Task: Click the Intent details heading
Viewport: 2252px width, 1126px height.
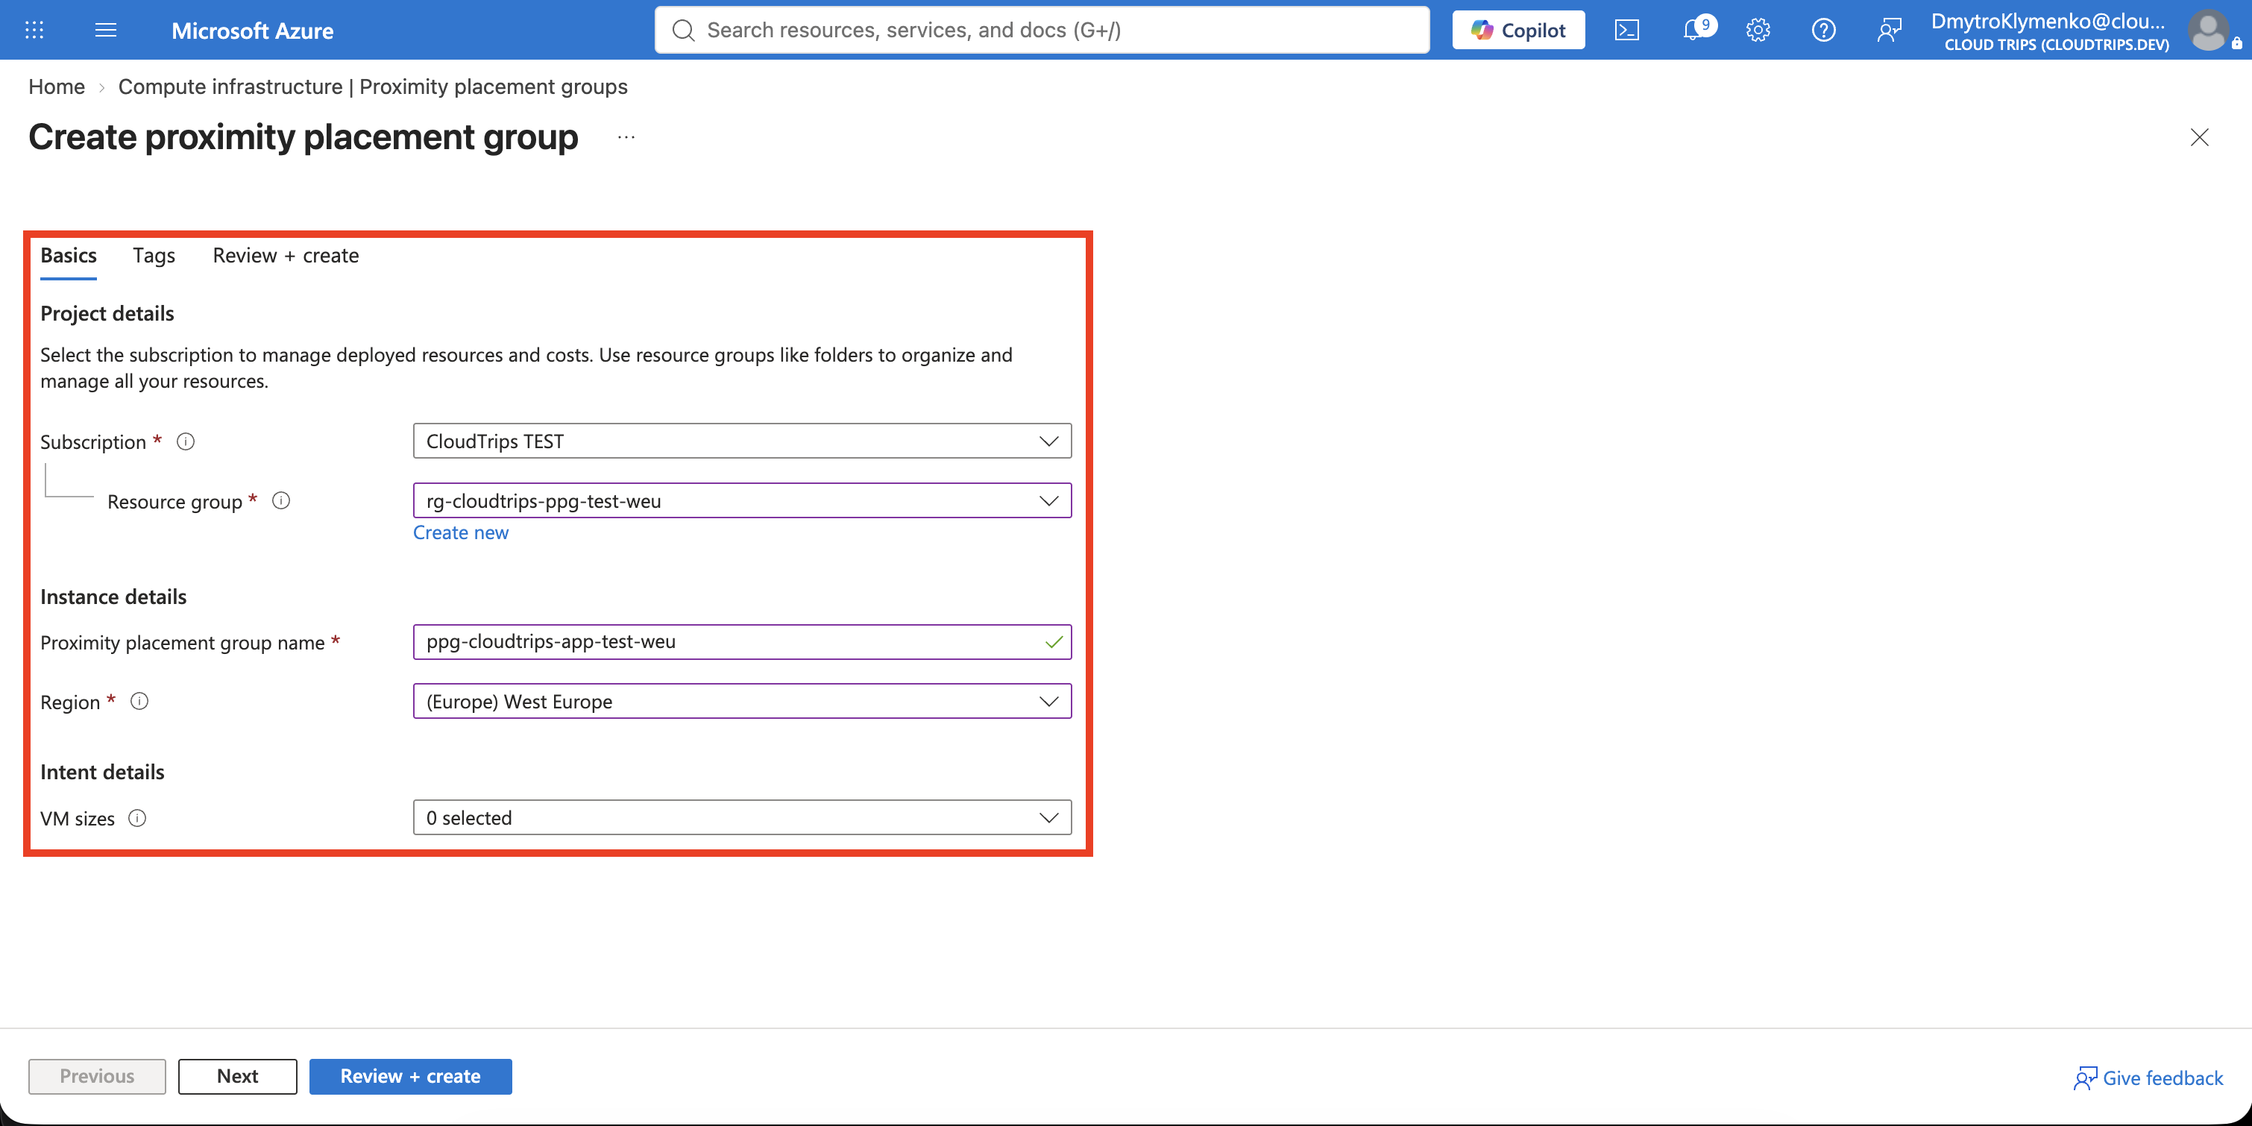Action: tap(102, 772)
